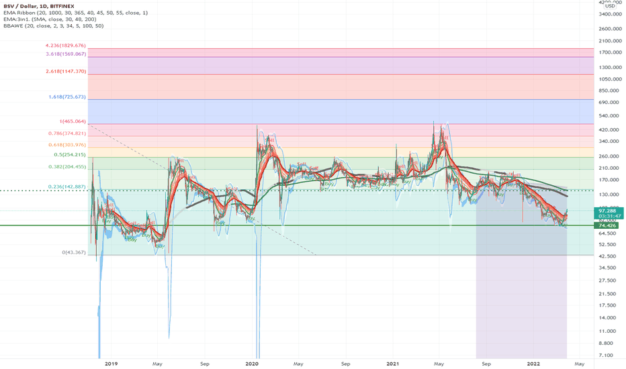Click the 0.5(254.215) Fibonacci label
This screenshot has width=626, height=369.
70,154
